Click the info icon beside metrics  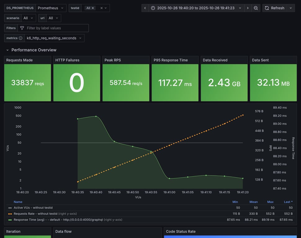click(x=20, y=38)
